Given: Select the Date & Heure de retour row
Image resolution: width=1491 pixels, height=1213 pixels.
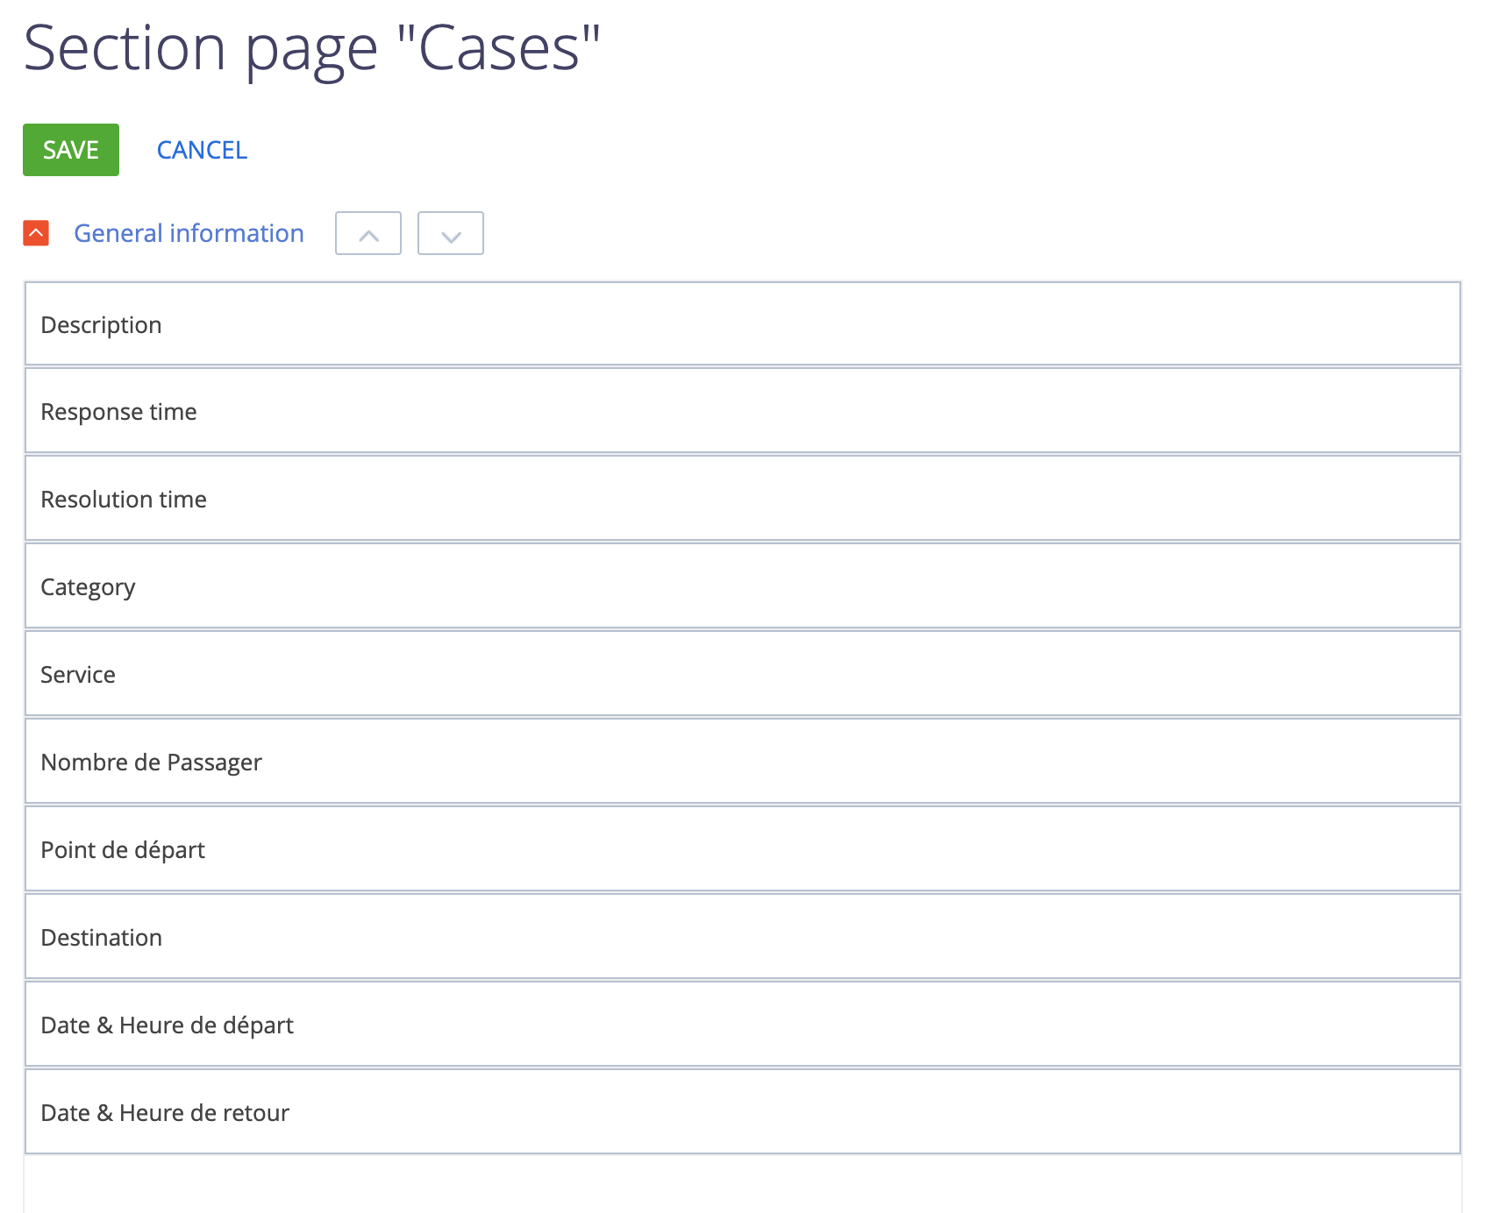Looking at the screenshot, I should tap(743, 1111).
